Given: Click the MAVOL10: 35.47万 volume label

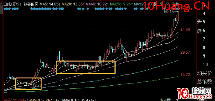Looking at the screenshot, I should [x=79, y=100].
